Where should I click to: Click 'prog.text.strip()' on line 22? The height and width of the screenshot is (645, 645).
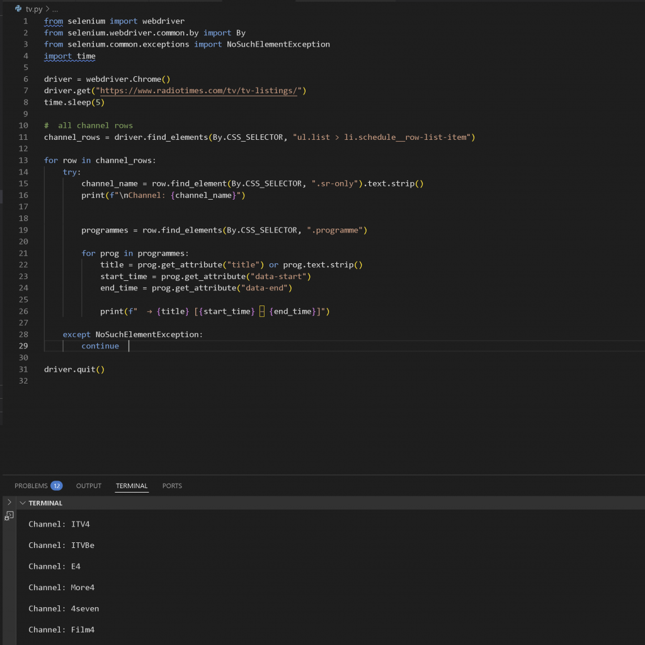[x=322, y=265]
